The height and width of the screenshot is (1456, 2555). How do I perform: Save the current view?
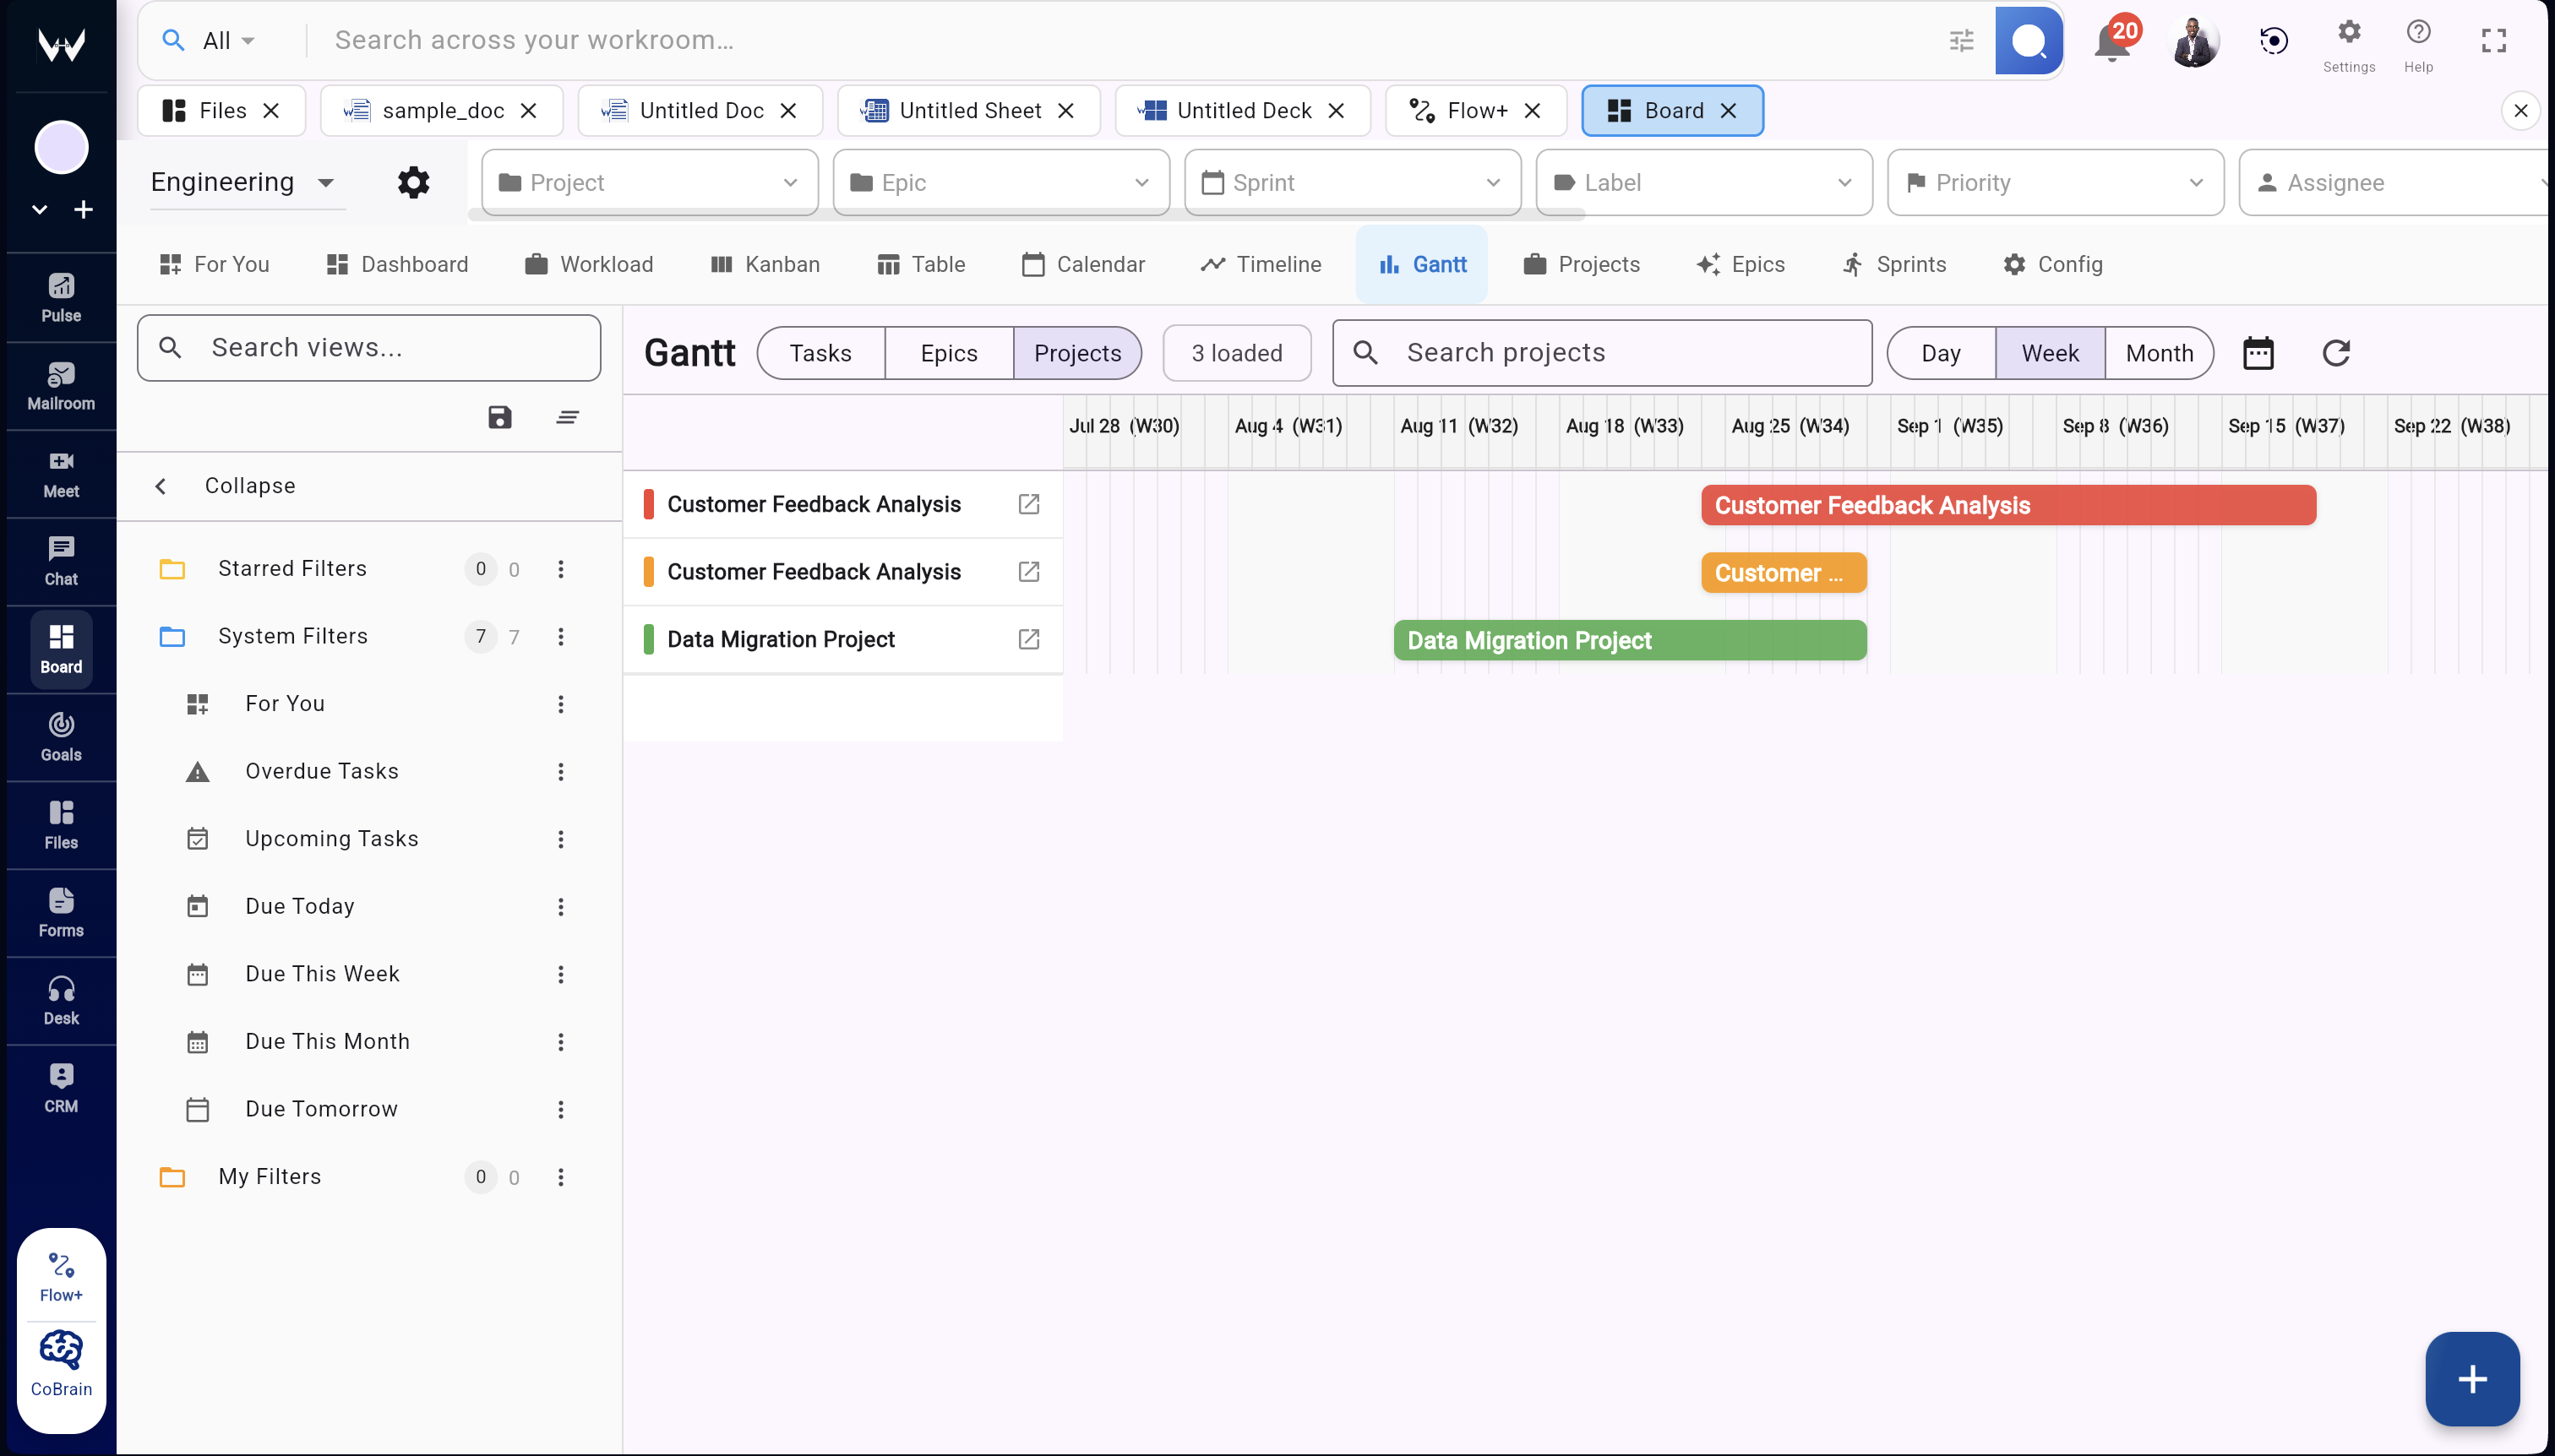tap(499, 416)
